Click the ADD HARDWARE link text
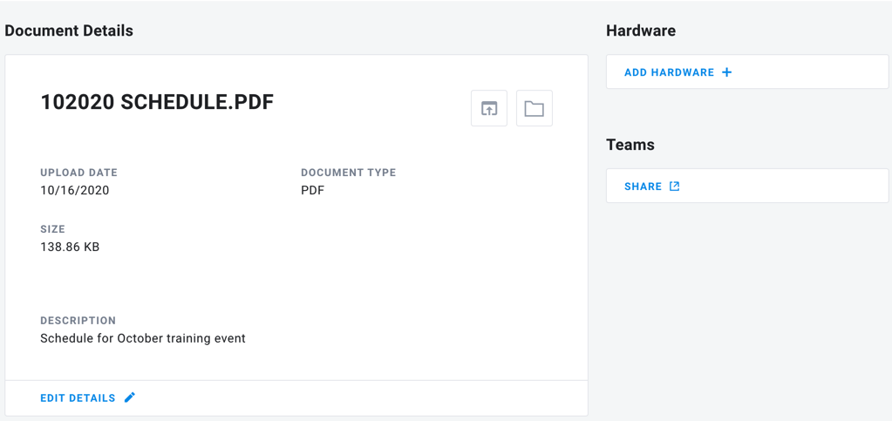The height and width of the screenshot is (421, 892). 669,72
